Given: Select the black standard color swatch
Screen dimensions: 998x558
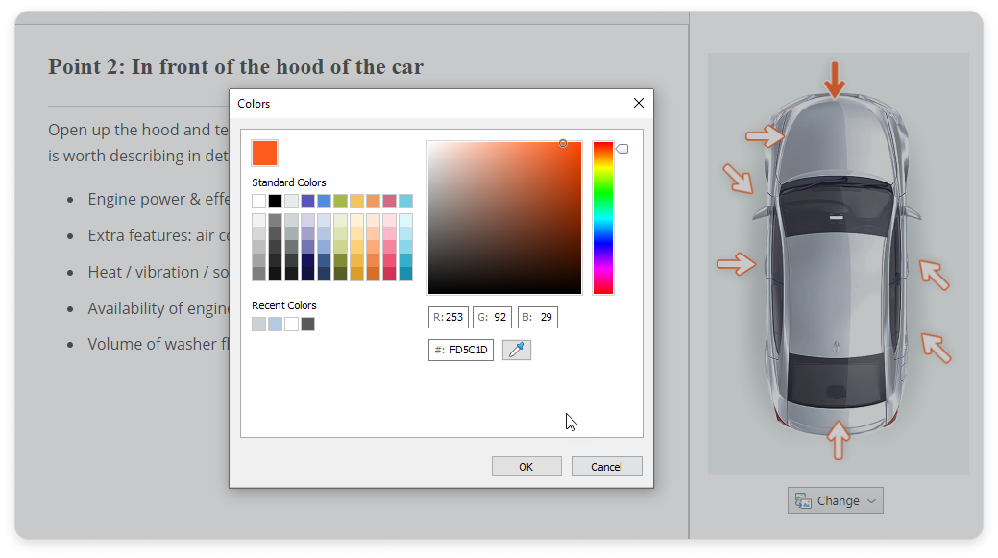Looking at the screenshot, I should click(x=276, y=201).
